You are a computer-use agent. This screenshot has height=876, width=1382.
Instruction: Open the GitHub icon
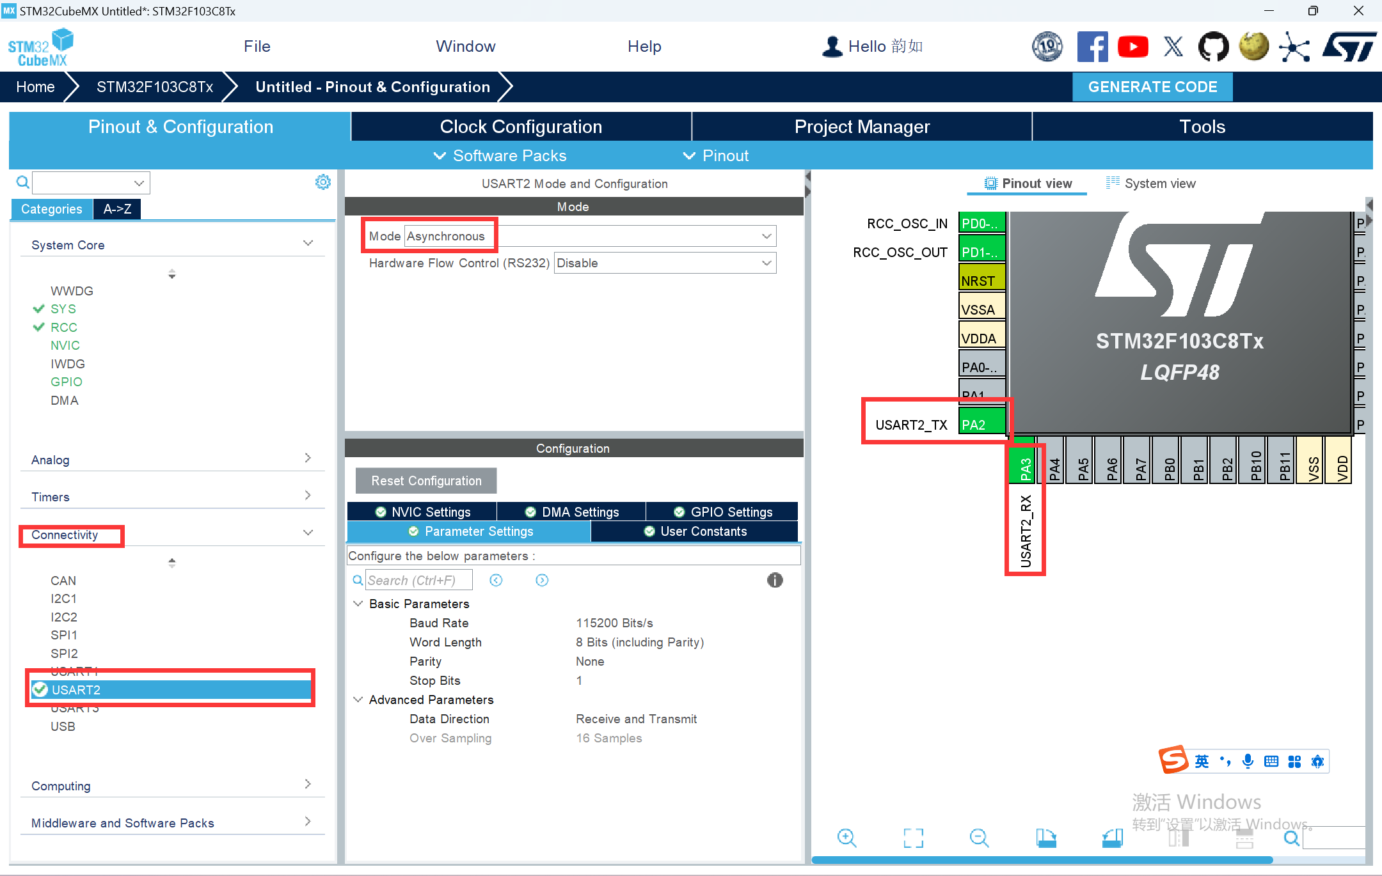click(1214, 47)
